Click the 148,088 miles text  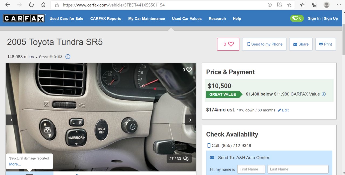pos(20,57)
